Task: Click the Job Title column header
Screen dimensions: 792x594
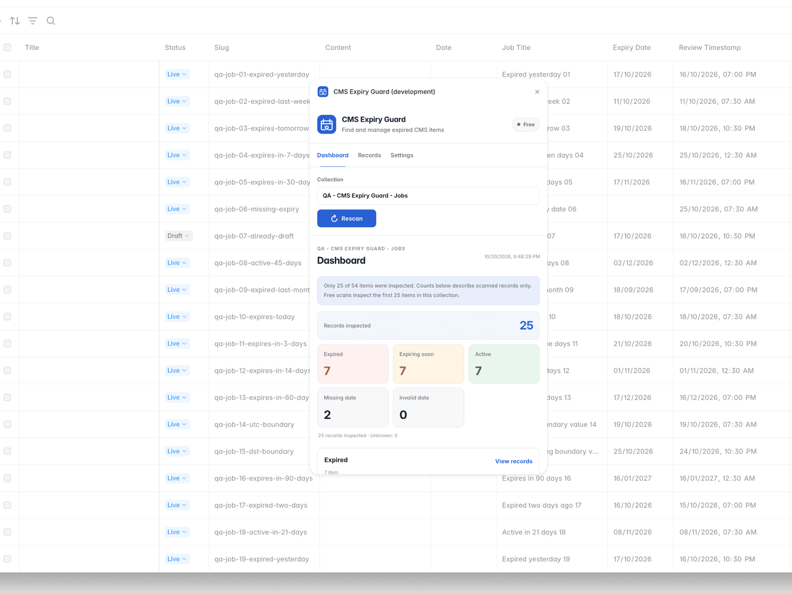Action: (x=516, y=48)
